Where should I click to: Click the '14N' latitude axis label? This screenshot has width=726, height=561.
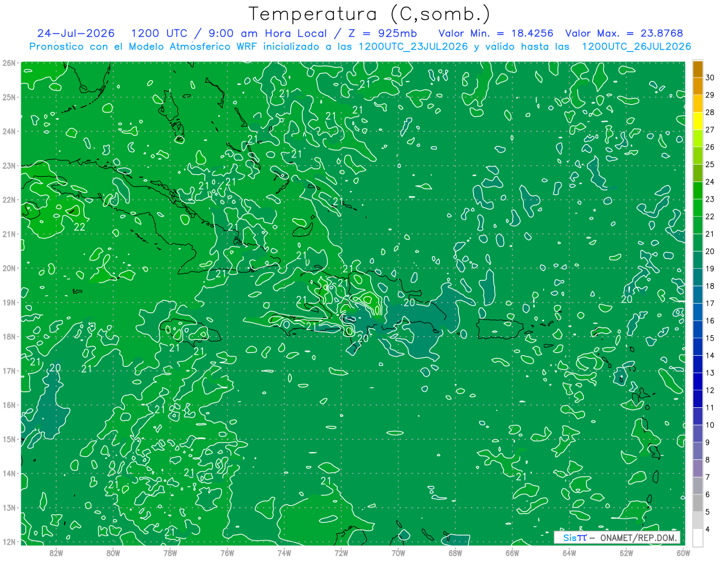click(8, 473)
